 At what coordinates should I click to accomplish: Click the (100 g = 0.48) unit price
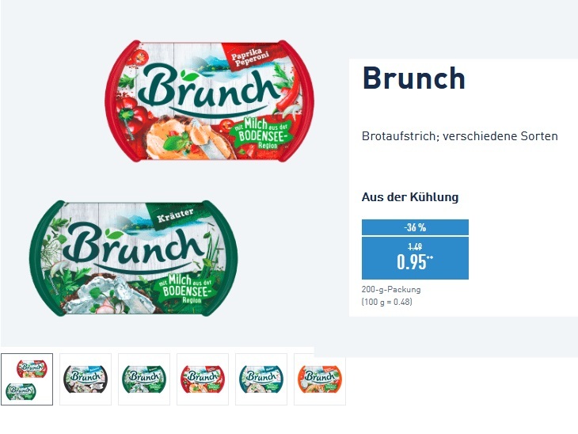[386, 302]
